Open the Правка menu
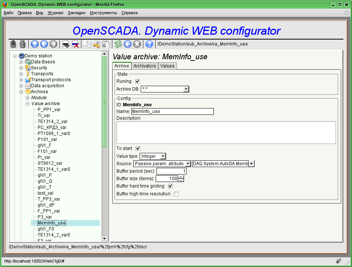The height and width of the screenshot is (267, 352). [x=25, y=13]
